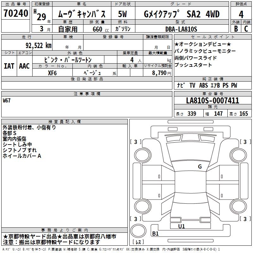This screenshot has width=253, height=253.
Task: Click the overall evaluation score 4
Action: 241,14
